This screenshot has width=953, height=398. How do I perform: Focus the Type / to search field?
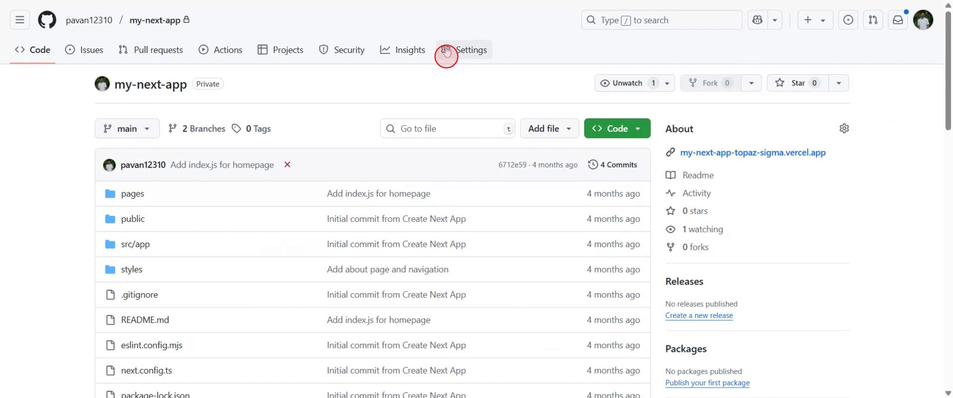662,20
